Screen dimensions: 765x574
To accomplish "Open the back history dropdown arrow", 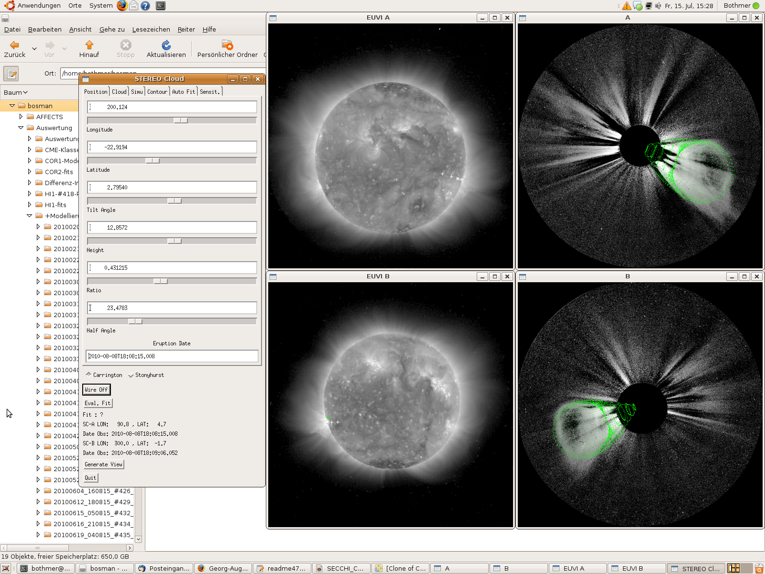I will (34, 48).
